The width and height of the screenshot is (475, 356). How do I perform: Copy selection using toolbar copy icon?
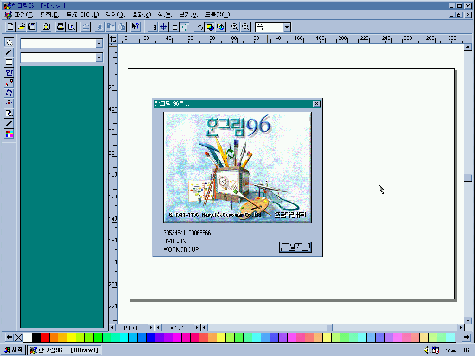click(x=110, y=27)
